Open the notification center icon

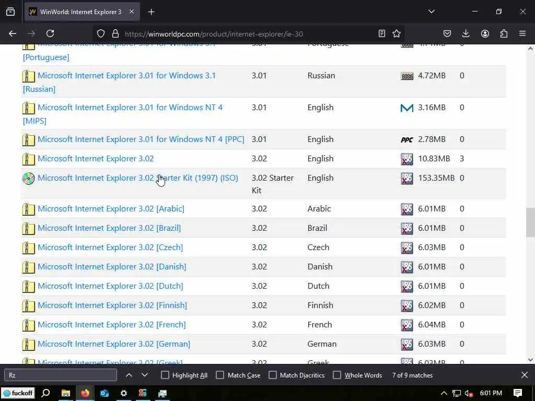click(x=518, y=393)
